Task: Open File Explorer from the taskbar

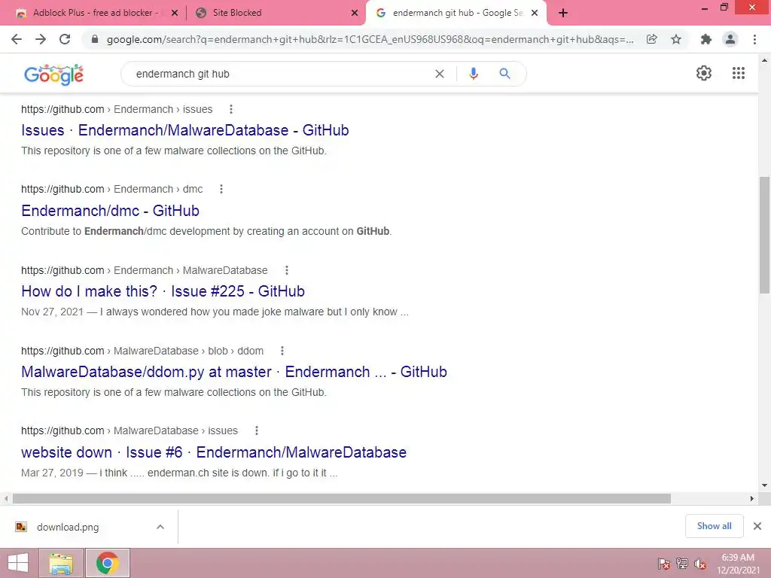Action: point(61,563)
